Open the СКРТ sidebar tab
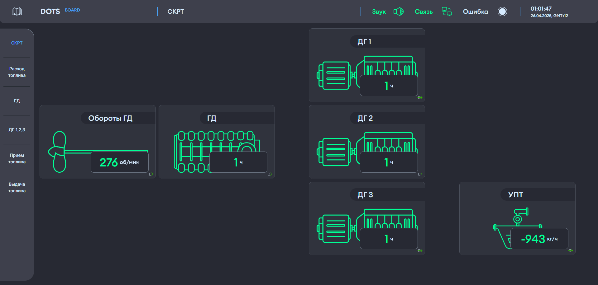This screenshot has height=285, width=598. [17, 43]
